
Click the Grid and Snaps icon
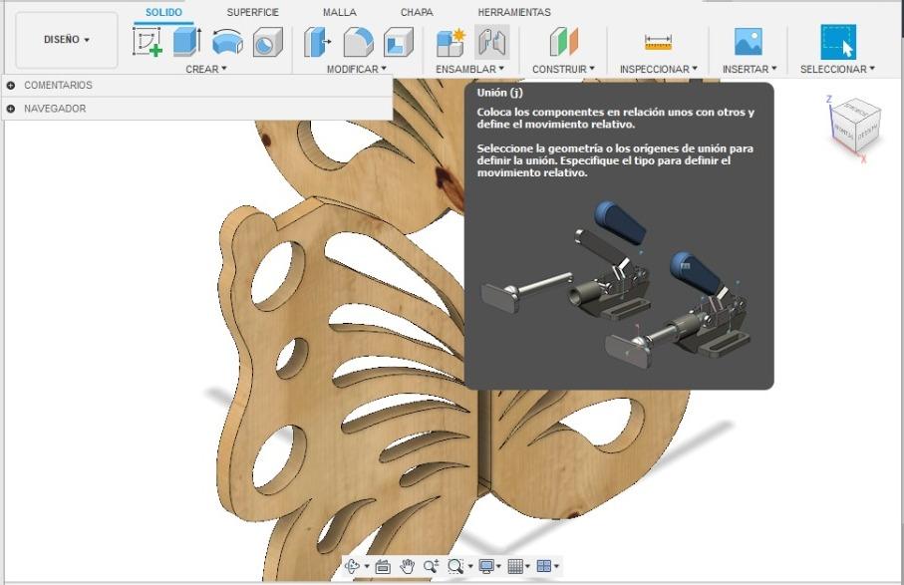(515, 566)
